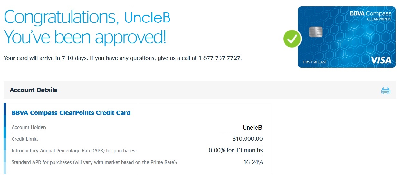This screenshot has width=406, height=178.
Task: Click the Account Holder label
Action: point(29,127)
